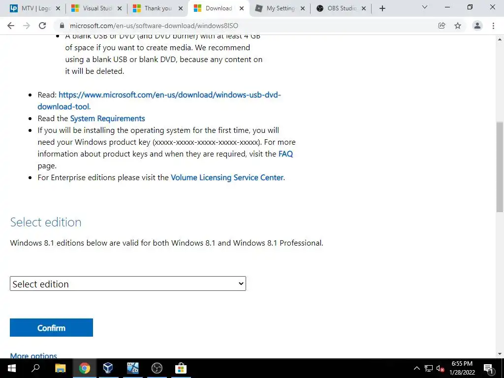The image size is (504, 378).
Task: Open the notification center icon
Action: click(488, 368)
